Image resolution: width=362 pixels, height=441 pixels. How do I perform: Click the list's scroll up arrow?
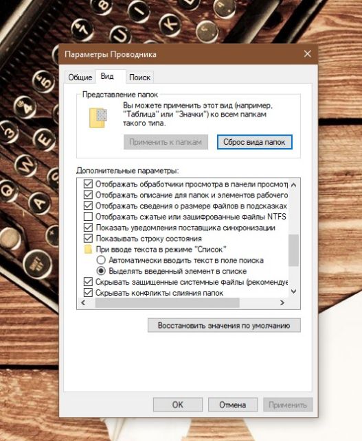coord(293,184)
